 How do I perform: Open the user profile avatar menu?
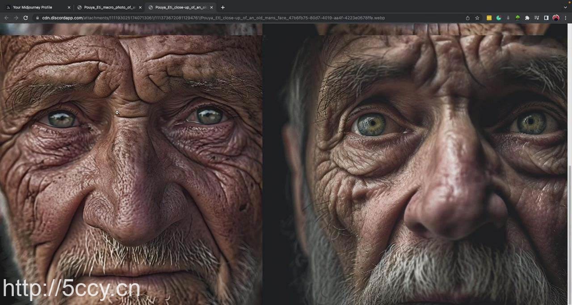coord(556,18)
